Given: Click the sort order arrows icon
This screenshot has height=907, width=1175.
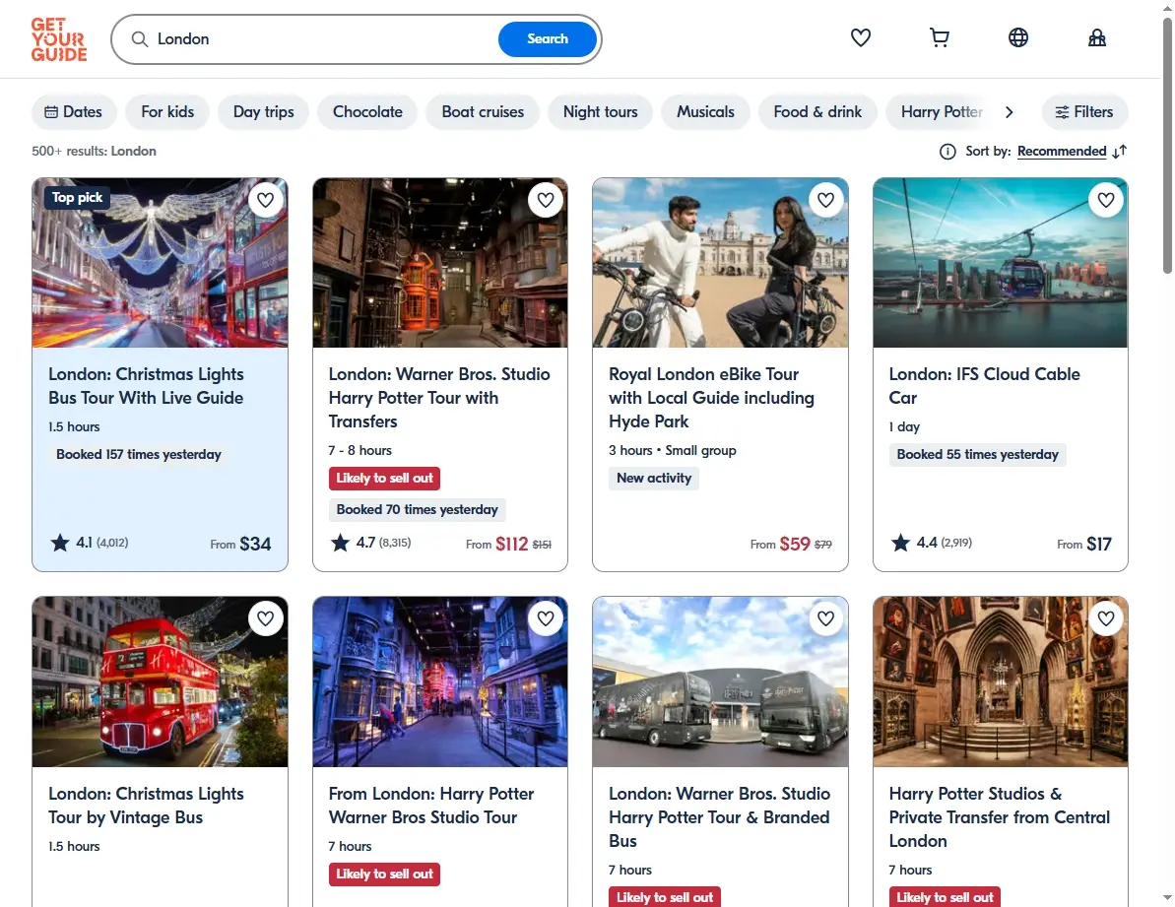Looking at the screenshot, I should pos(1120,152).
